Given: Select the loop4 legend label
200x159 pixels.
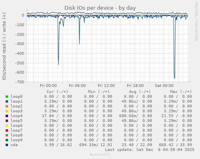Looking at the screenshot, I should pyautogui.click(x=16, y=116).
